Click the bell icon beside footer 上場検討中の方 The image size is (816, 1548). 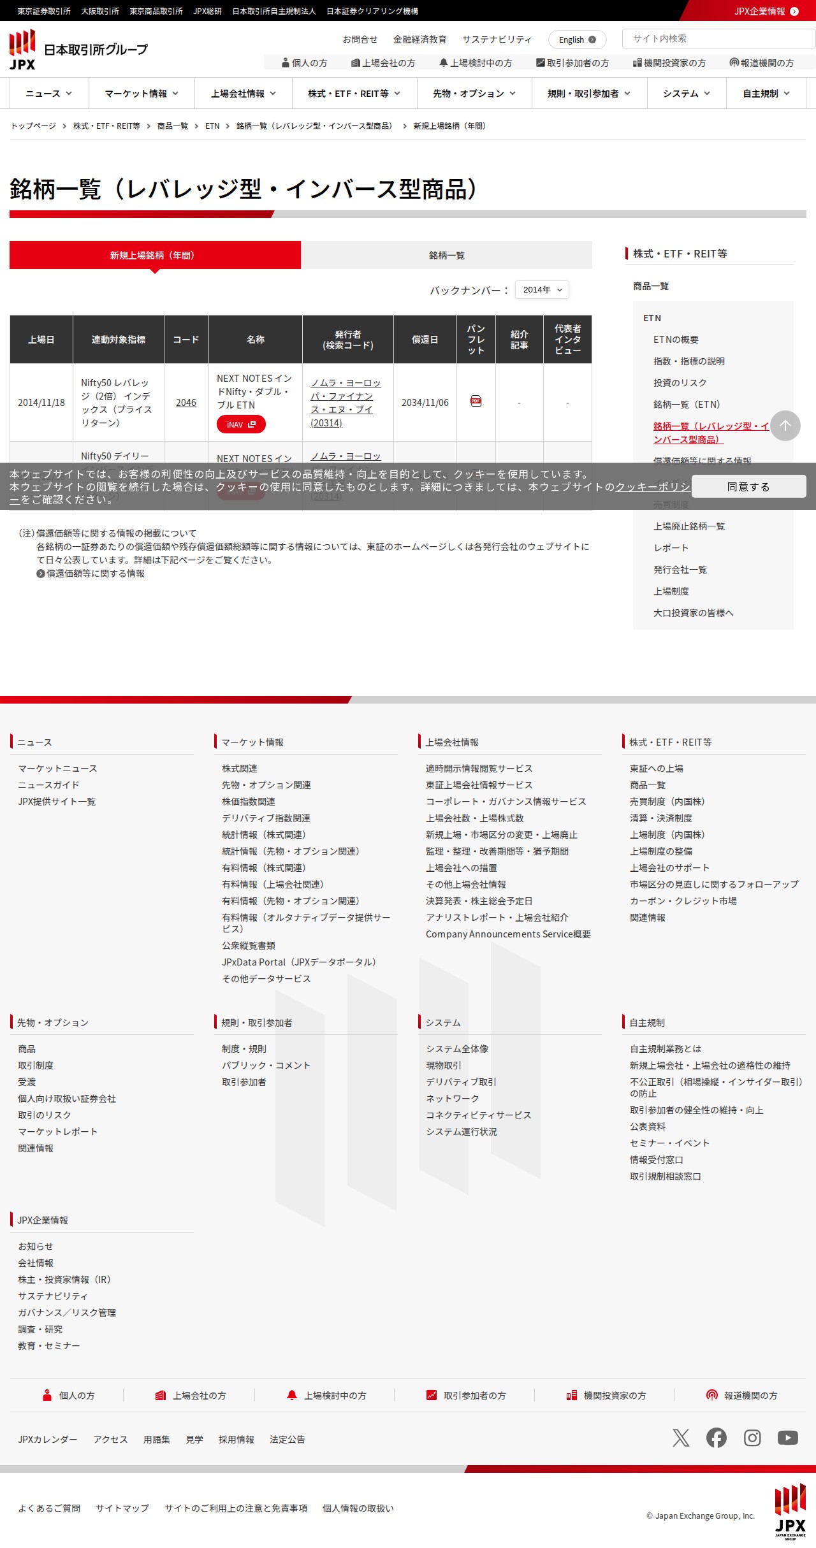click(292, 1395)
